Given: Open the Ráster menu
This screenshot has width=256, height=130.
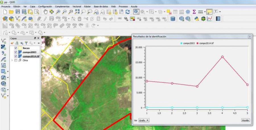Looking at the screenshot, I should click(87, 6).
